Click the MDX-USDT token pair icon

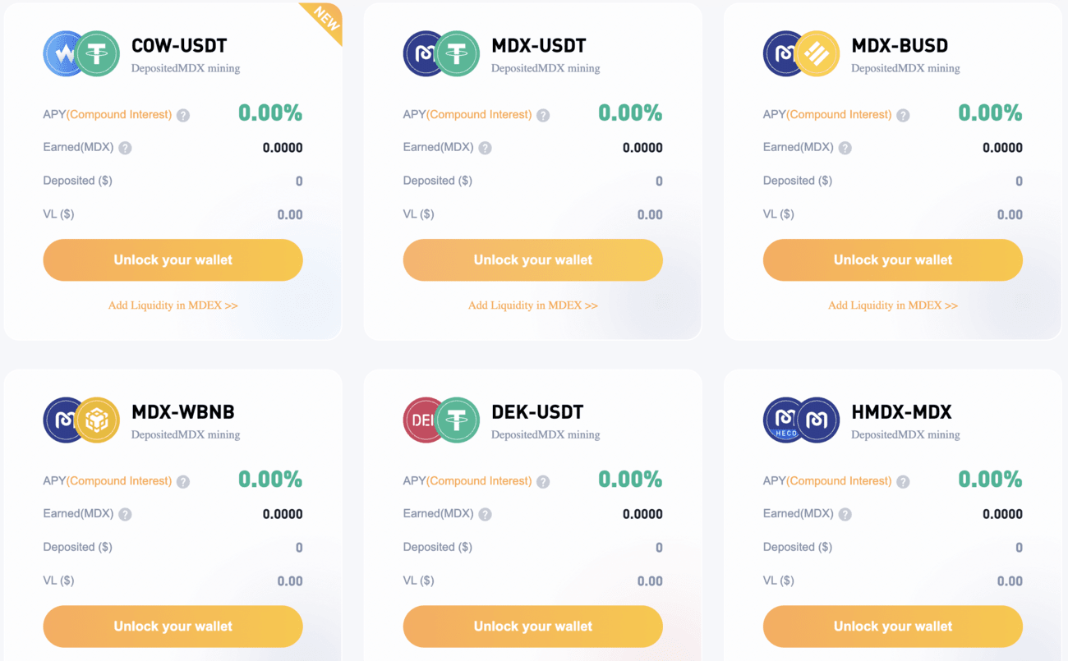pyautogui.click(x=441, y=54)
